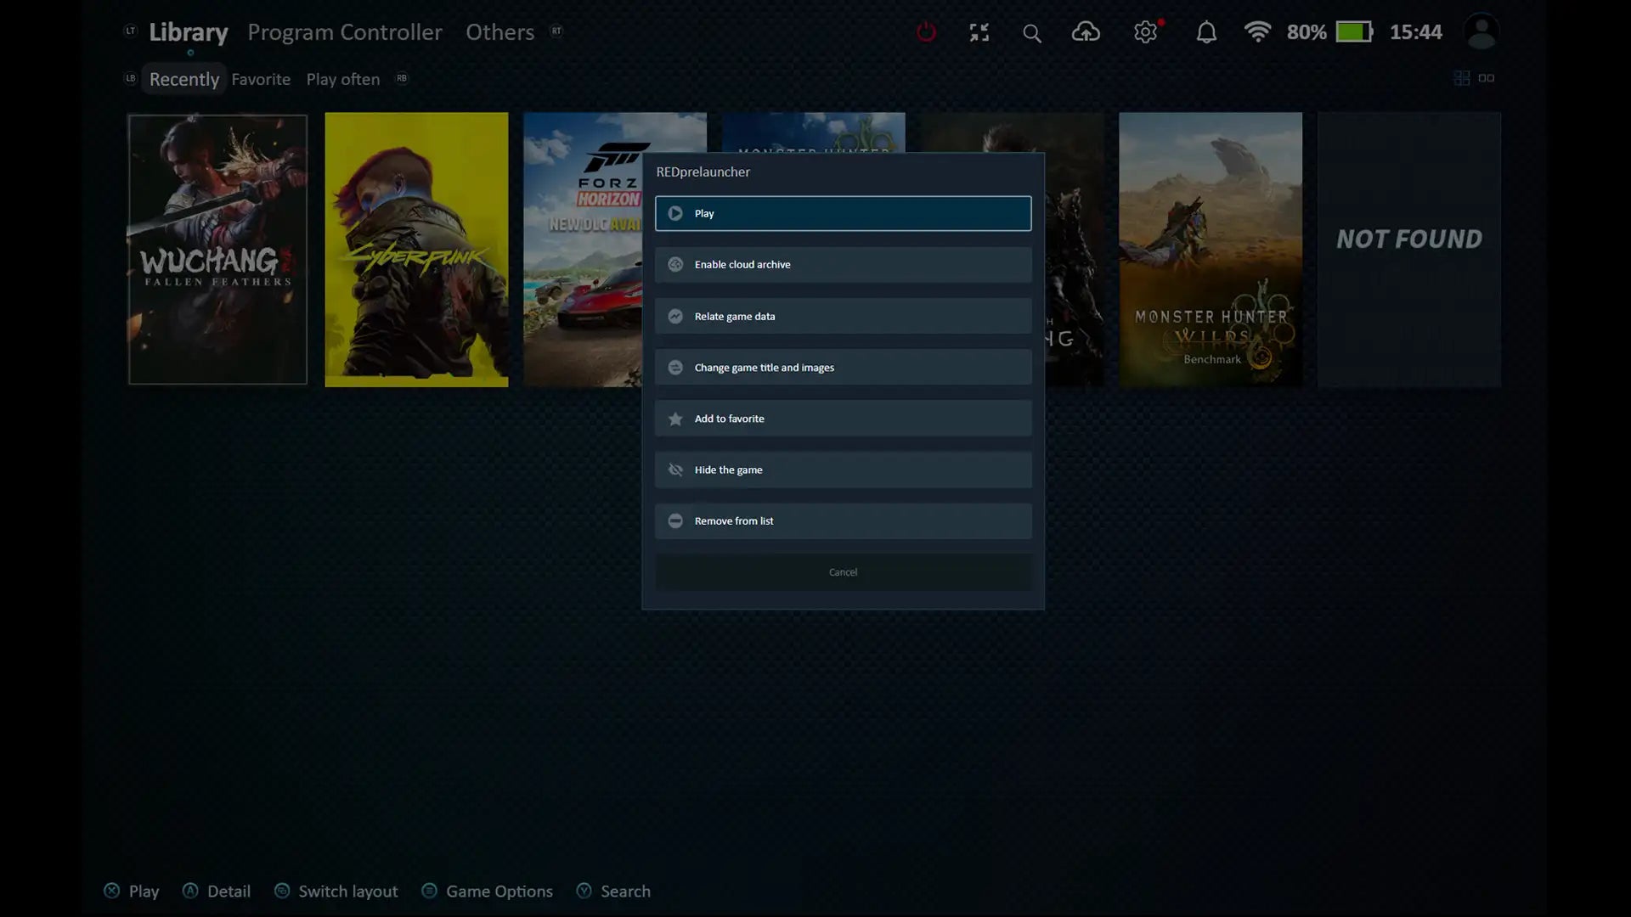Click the play icon in Play row

[x=675, y=213]
